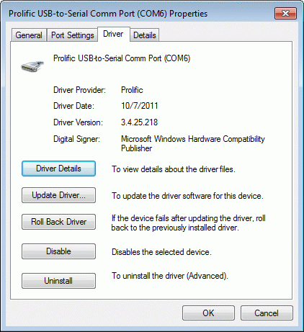Screen dimensions: 304x332
Task: Go to the Details tab
Action: 145,35
